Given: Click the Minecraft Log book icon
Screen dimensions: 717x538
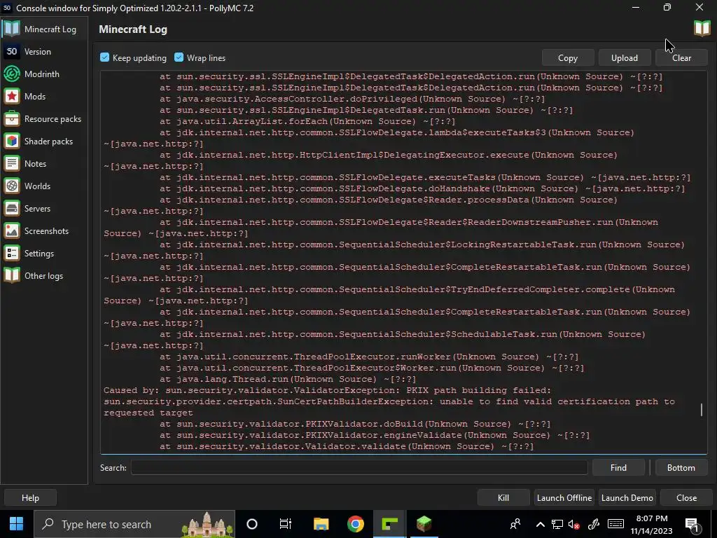Looking at the screenshot, I should pos(12,29).
